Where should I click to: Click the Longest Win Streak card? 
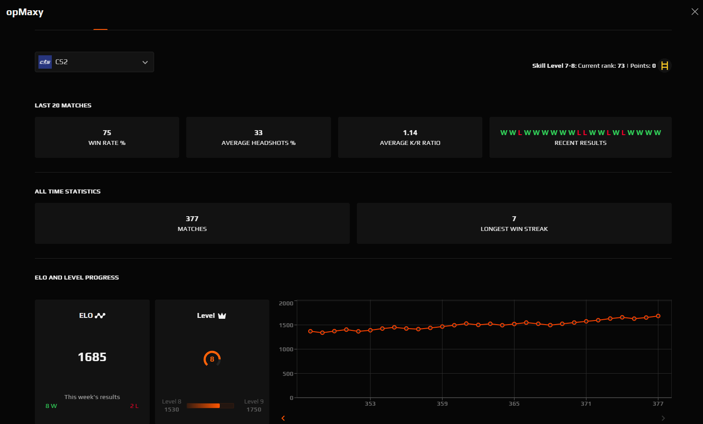point(514,223)
